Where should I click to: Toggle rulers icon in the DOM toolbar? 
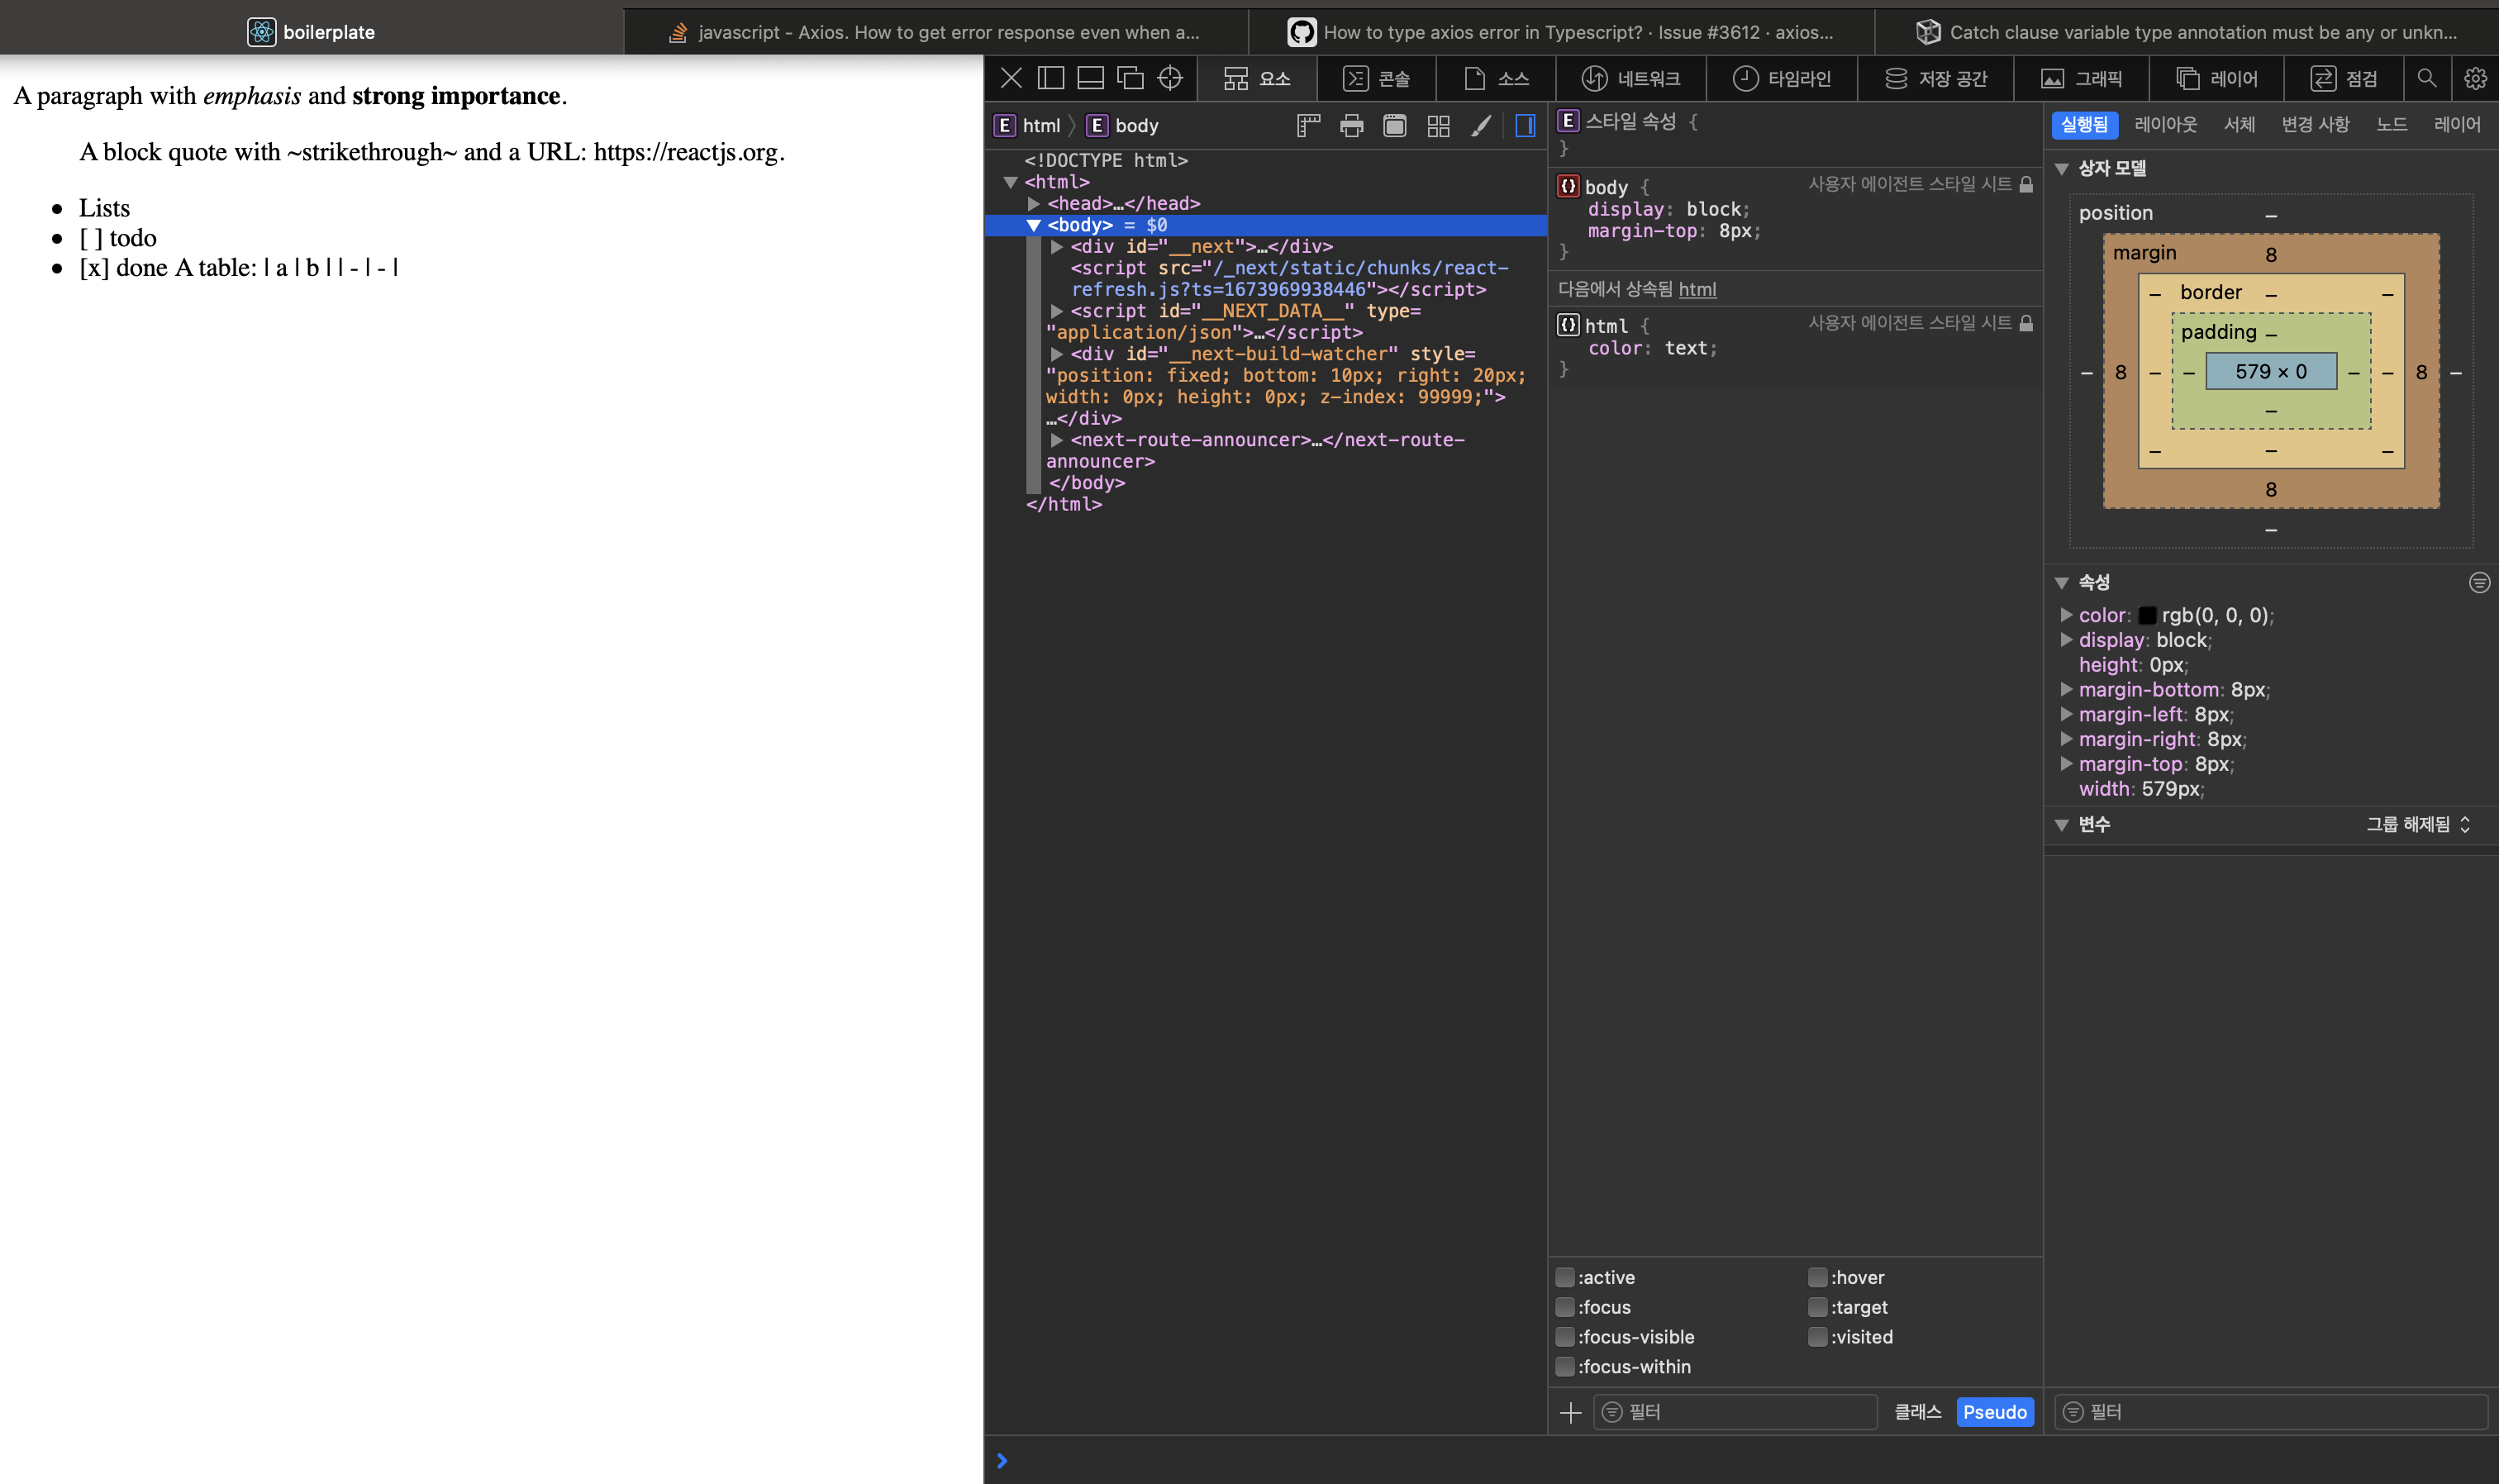pyautogui.click(x=1308, y=125)
